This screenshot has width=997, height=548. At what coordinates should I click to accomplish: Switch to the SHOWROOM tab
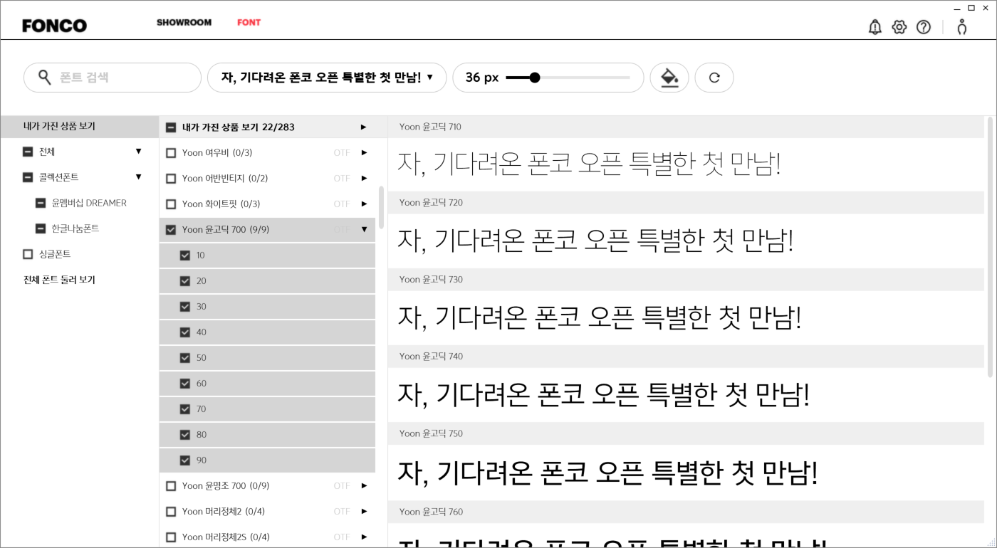tap(184, 22)
